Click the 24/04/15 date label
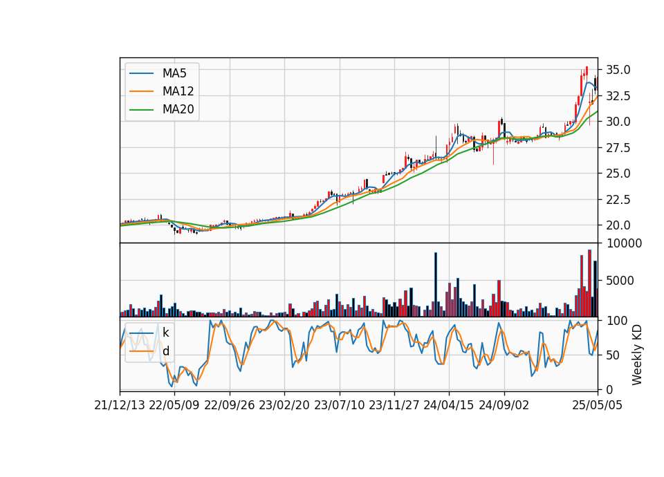 click(x=449, y=406)
